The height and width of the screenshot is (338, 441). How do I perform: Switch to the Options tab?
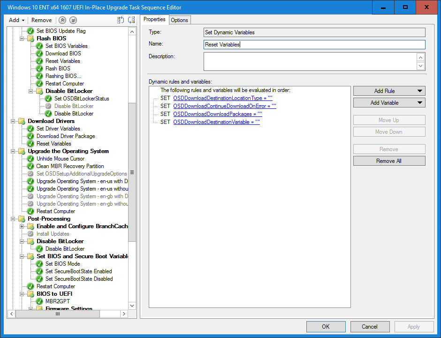pyautogui.click(x=179, y=20)
